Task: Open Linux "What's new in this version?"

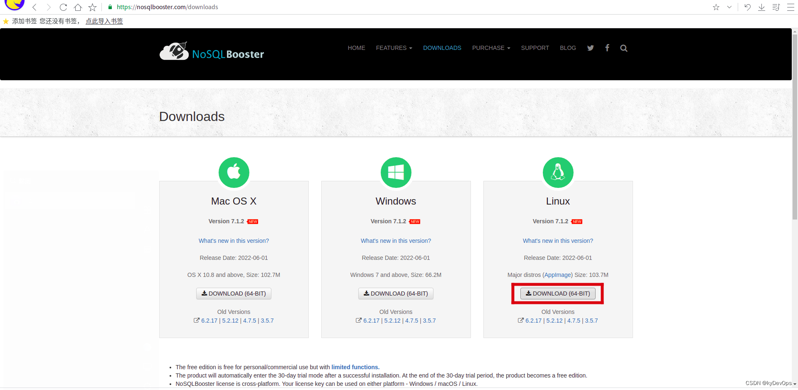Action: (x=558, y=241)
